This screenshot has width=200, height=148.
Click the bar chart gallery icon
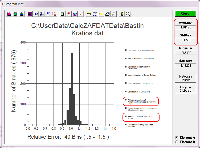point(9,14)
